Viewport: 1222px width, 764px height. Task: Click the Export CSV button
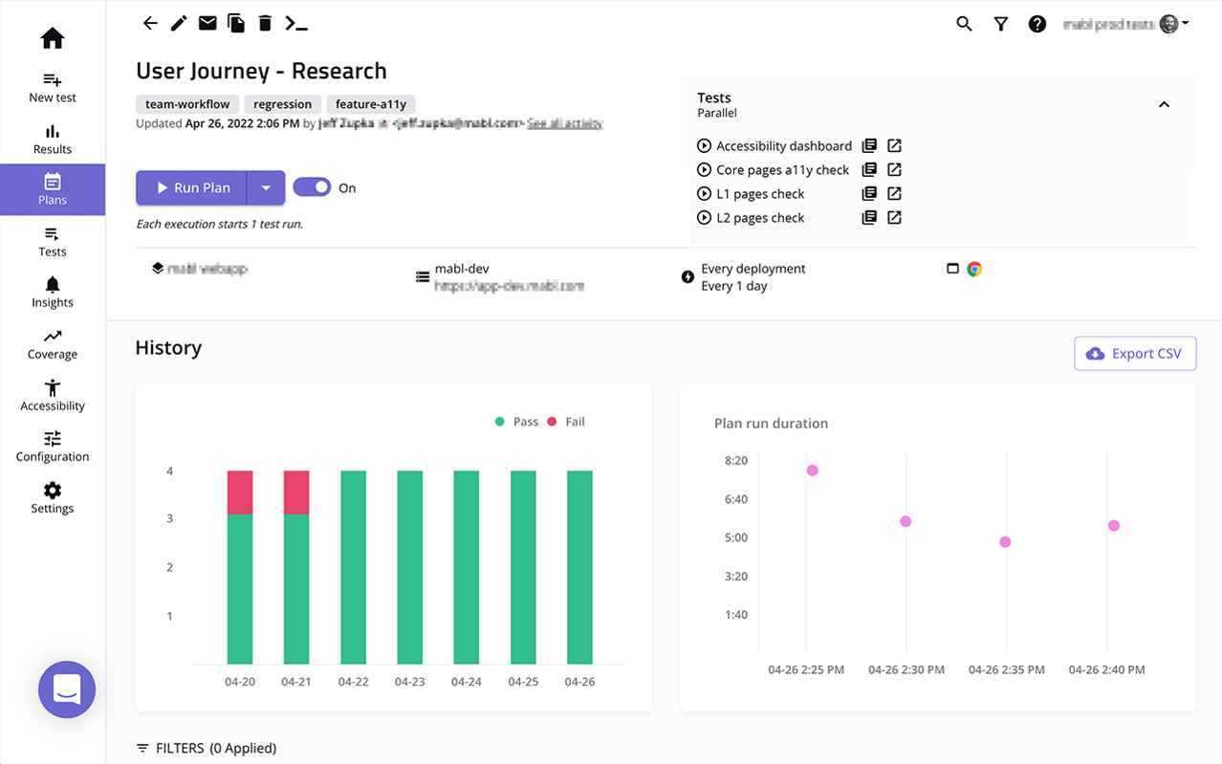pos(1135,354)
